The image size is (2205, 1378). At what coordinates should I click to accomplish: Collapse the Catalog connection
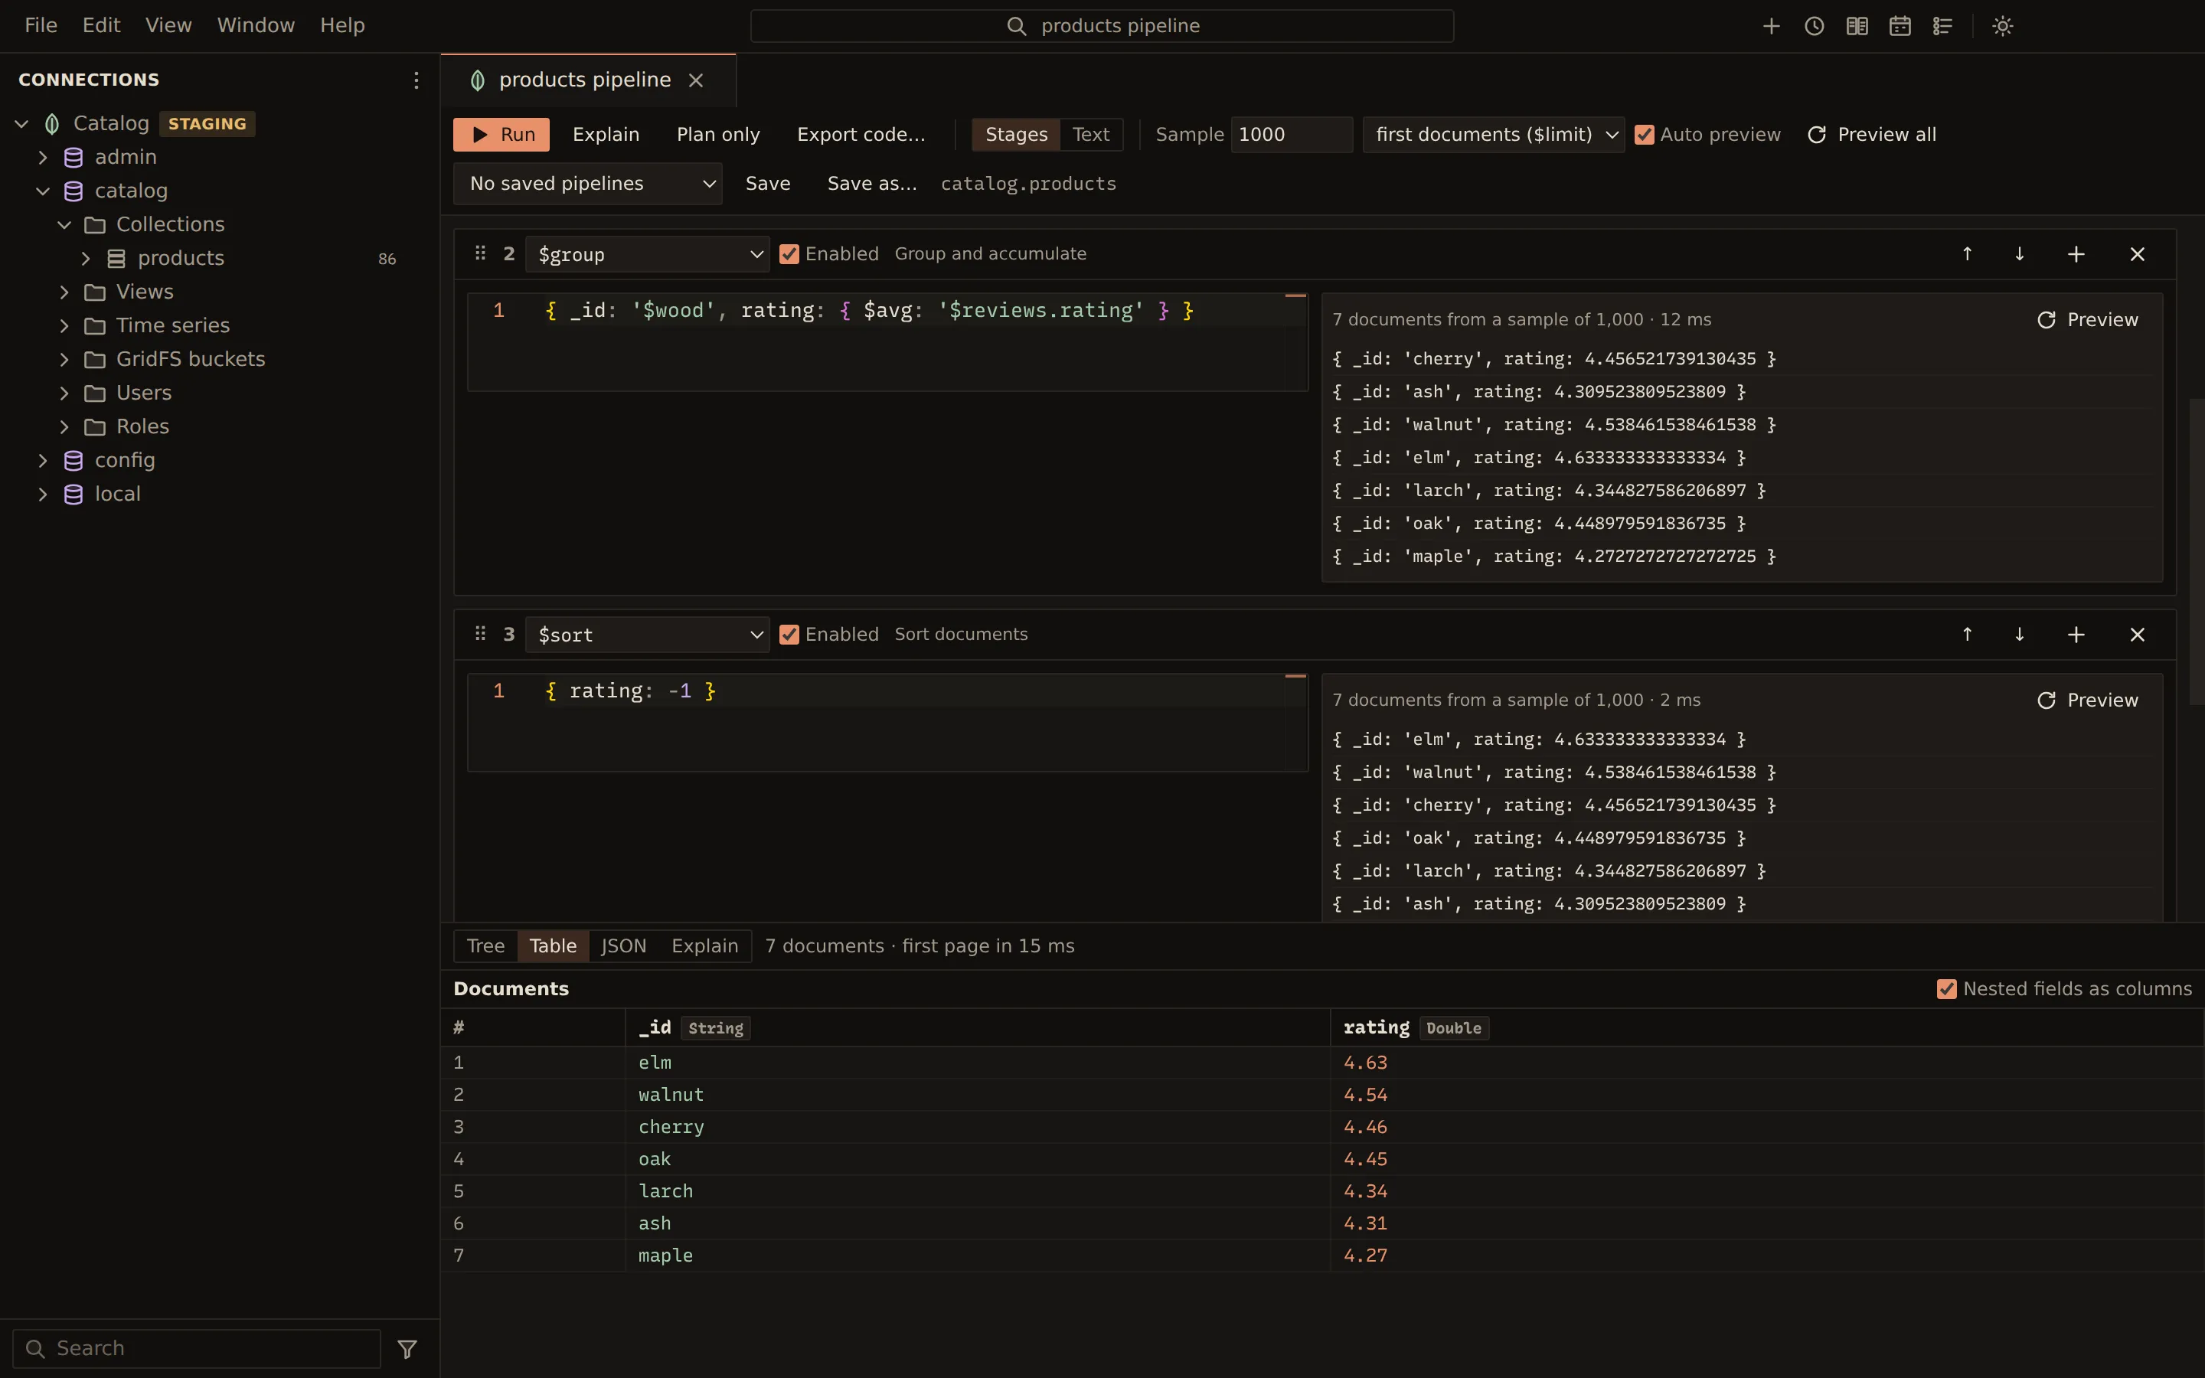pos(22,124)
